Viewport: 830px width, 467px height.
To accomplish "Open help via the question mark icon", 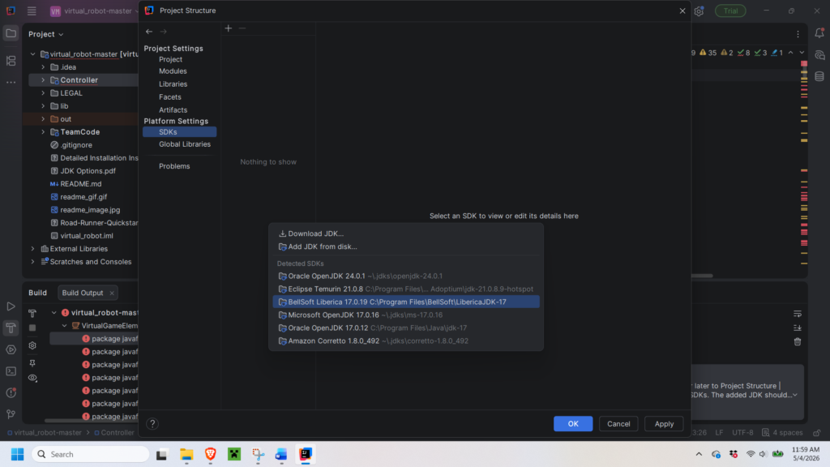I will click(152, 423).
